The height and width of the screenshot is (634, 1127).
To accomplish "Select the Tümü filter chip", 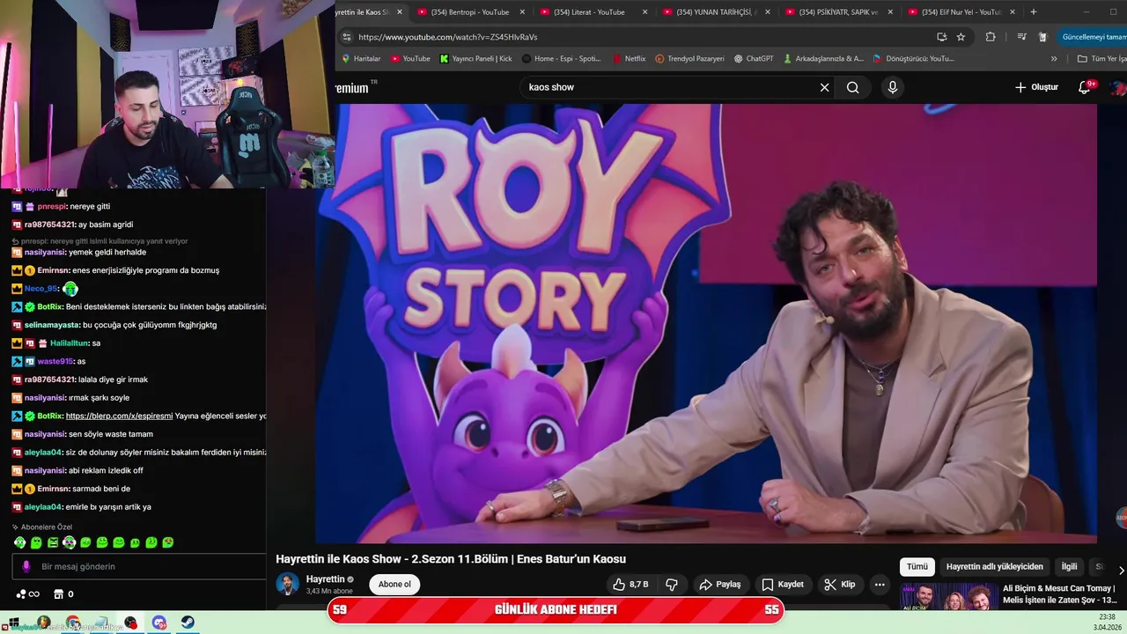I will 917,567.
